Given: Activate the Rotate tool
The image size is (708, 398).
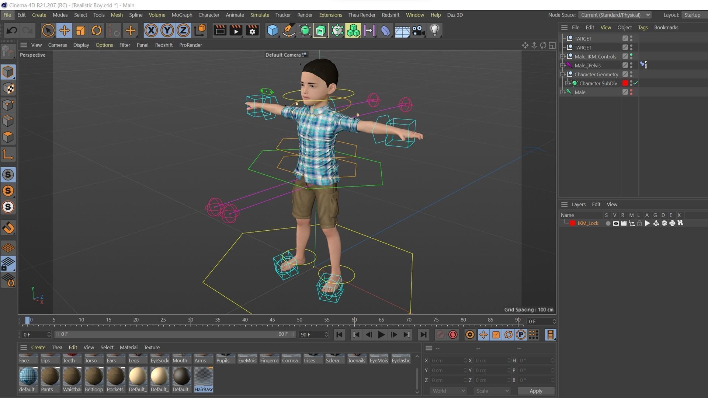Looking at the screenshot, I should [96, 31].
